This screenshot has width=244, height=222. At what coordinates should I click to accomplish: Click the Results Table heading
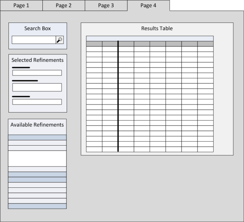157,29
